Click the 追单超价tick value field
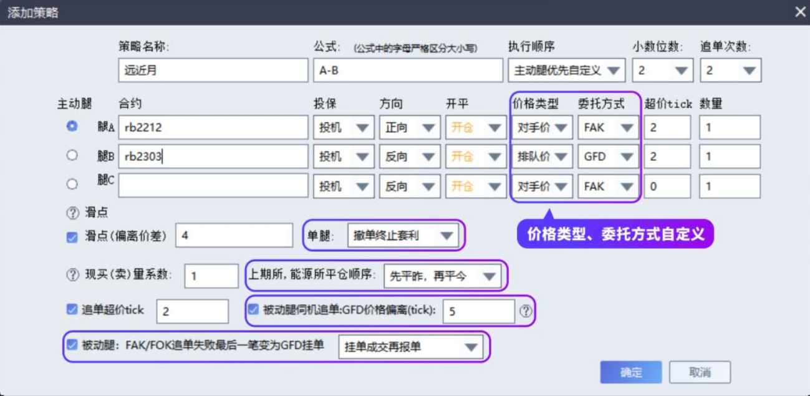Image resolution: width=810 pixels, height=396 pixels. 193,311
